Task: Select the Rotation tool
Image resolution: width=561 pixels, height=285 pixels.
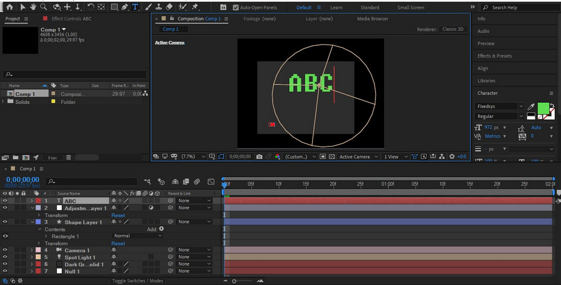Action: click(90, 7)
